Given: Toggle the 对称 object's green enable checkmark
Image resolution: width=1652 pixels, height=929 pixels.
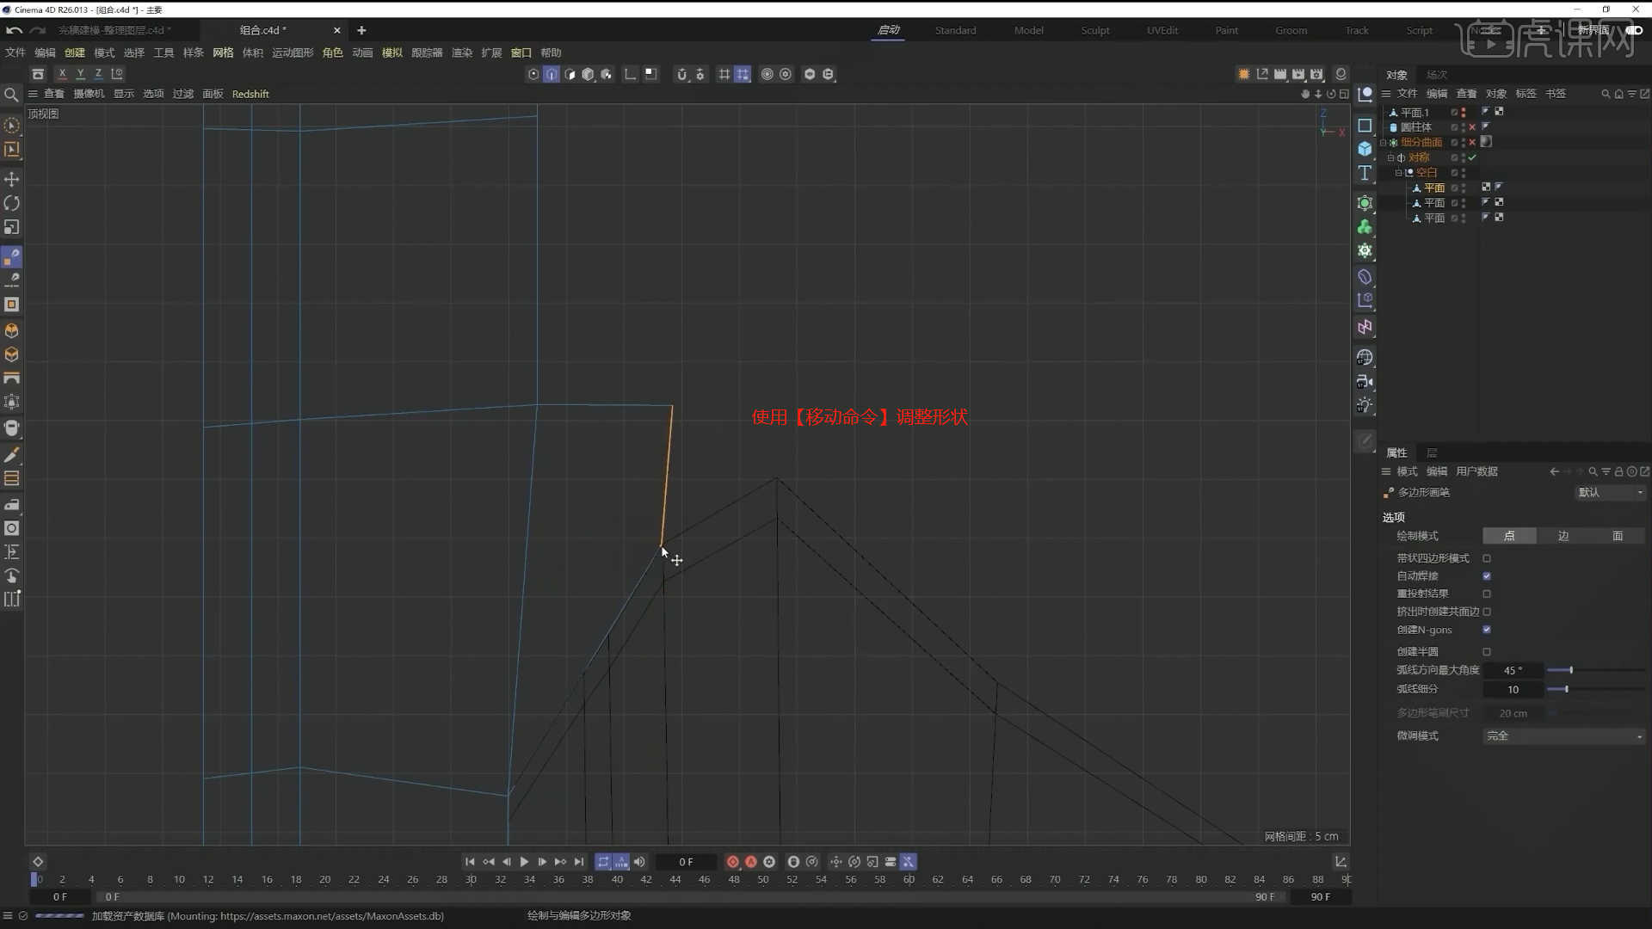Looking at the screenshot, I should (1472, 157).
